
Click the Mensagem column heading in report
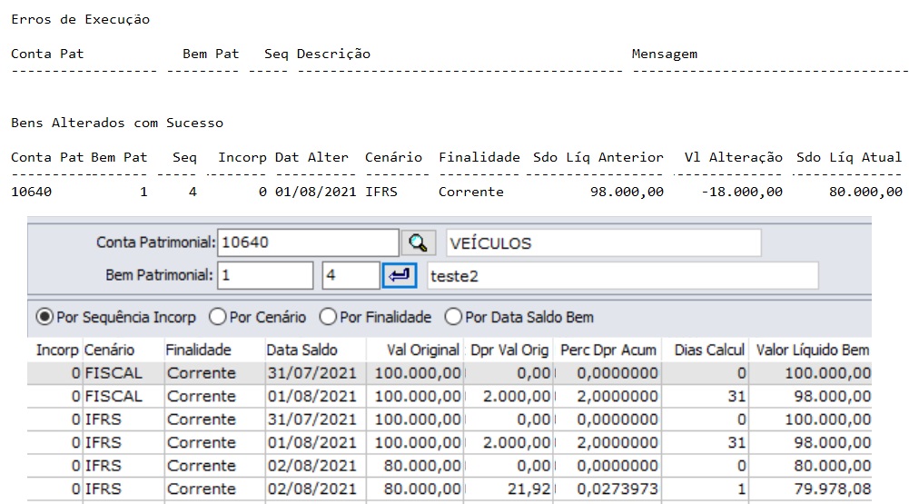pyautogui.click(x=665, y=54)
